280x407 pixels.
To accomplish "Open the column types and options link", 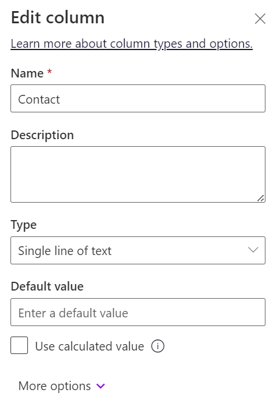I will 132,44.
